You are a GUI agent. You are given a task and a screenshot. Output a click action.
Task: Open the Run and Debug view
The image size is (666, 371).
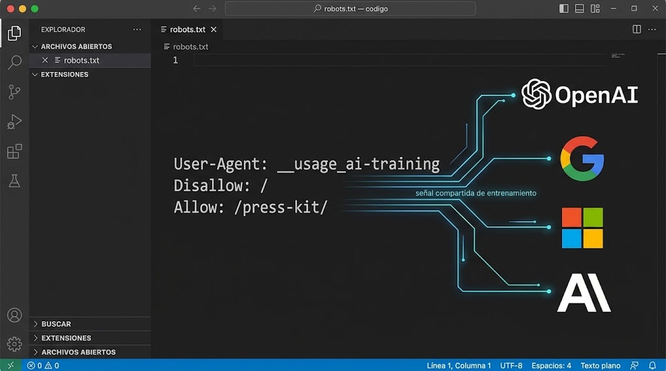15,122
